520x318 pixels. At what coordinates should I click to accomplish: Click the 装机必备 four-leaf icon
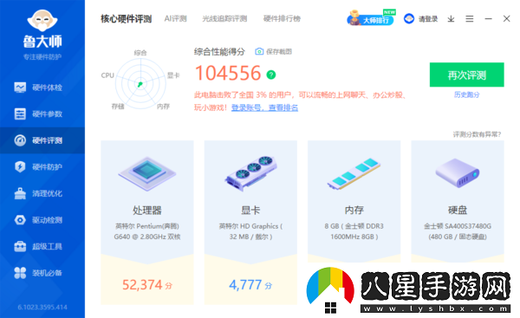tap(20, 273)
